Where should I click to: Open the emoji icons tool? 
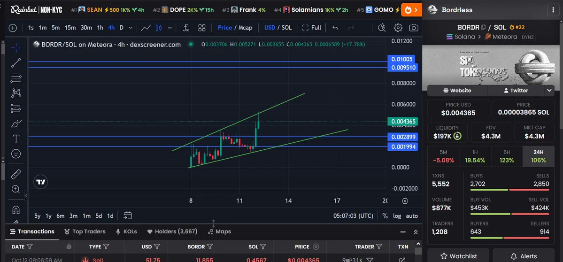16,154
